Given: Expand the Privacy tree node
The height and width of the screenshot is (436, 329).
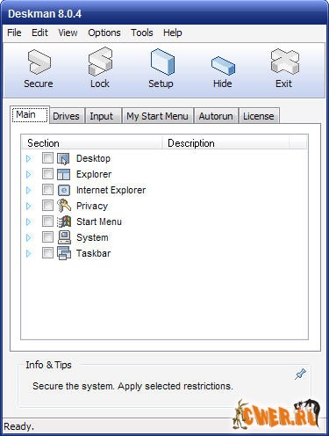Looking at the screenshot, I should (28, 206).
